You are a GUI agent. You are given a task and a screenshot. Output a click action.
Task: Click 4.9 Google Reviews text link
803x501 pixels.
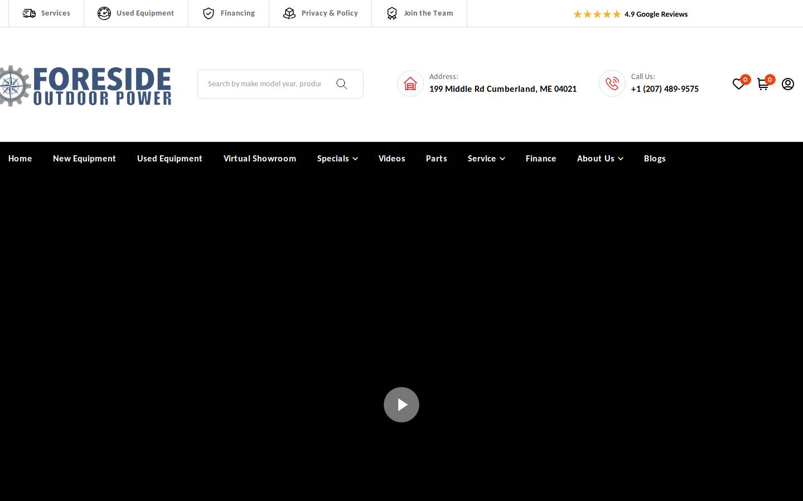(656, 14)
